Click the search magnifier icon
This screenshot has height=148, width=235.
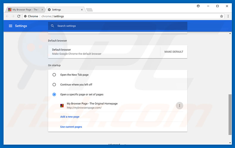point(52,26)
